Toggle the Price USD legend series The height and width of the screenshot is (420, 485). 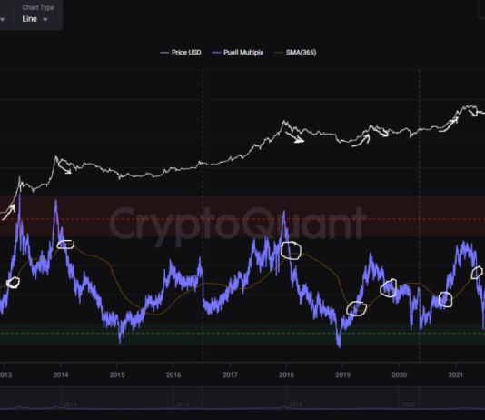(x=181, y=53)
